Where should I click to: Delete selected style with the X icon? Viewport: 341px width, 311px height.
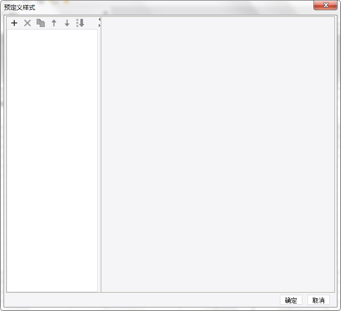point(27,23)
